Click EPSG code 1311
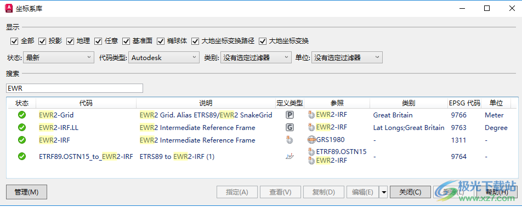The width and height of the screenshot is (522, 207). [458, 140]
